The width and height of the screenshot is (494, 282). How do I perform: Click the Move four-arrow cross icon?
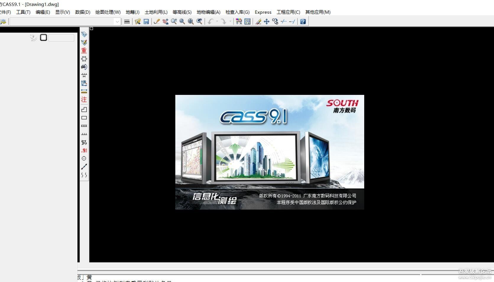(267, 22)
